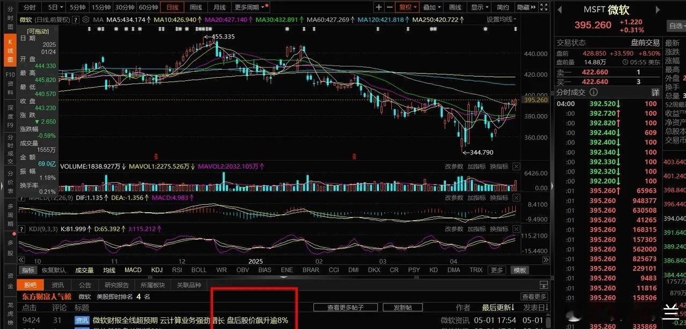Click the 查看更多 button
The image size is (686, 329).
click(534, 296)
